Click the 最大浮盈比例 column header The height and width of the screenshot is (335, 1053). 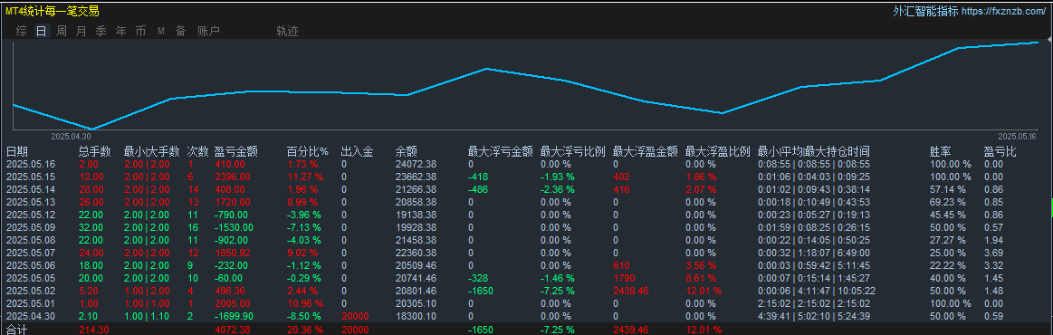(x=718, y=152)
